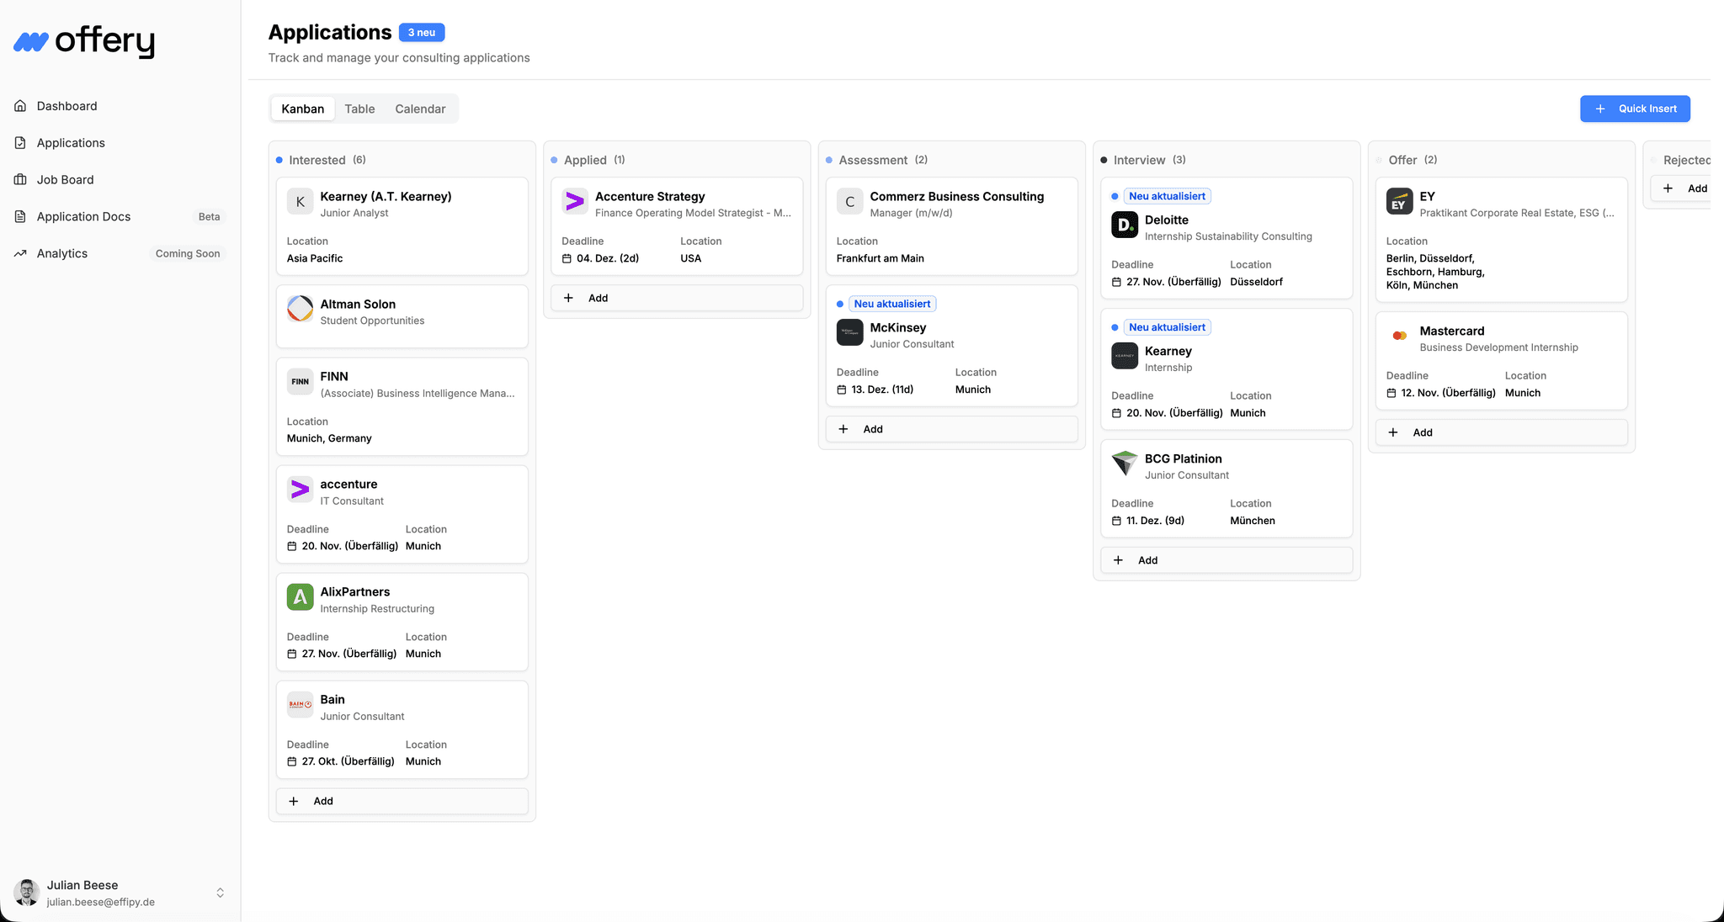This screenshot has width=1724, height=922.
Task: Switch to the Table view
Action: [359, 109]
